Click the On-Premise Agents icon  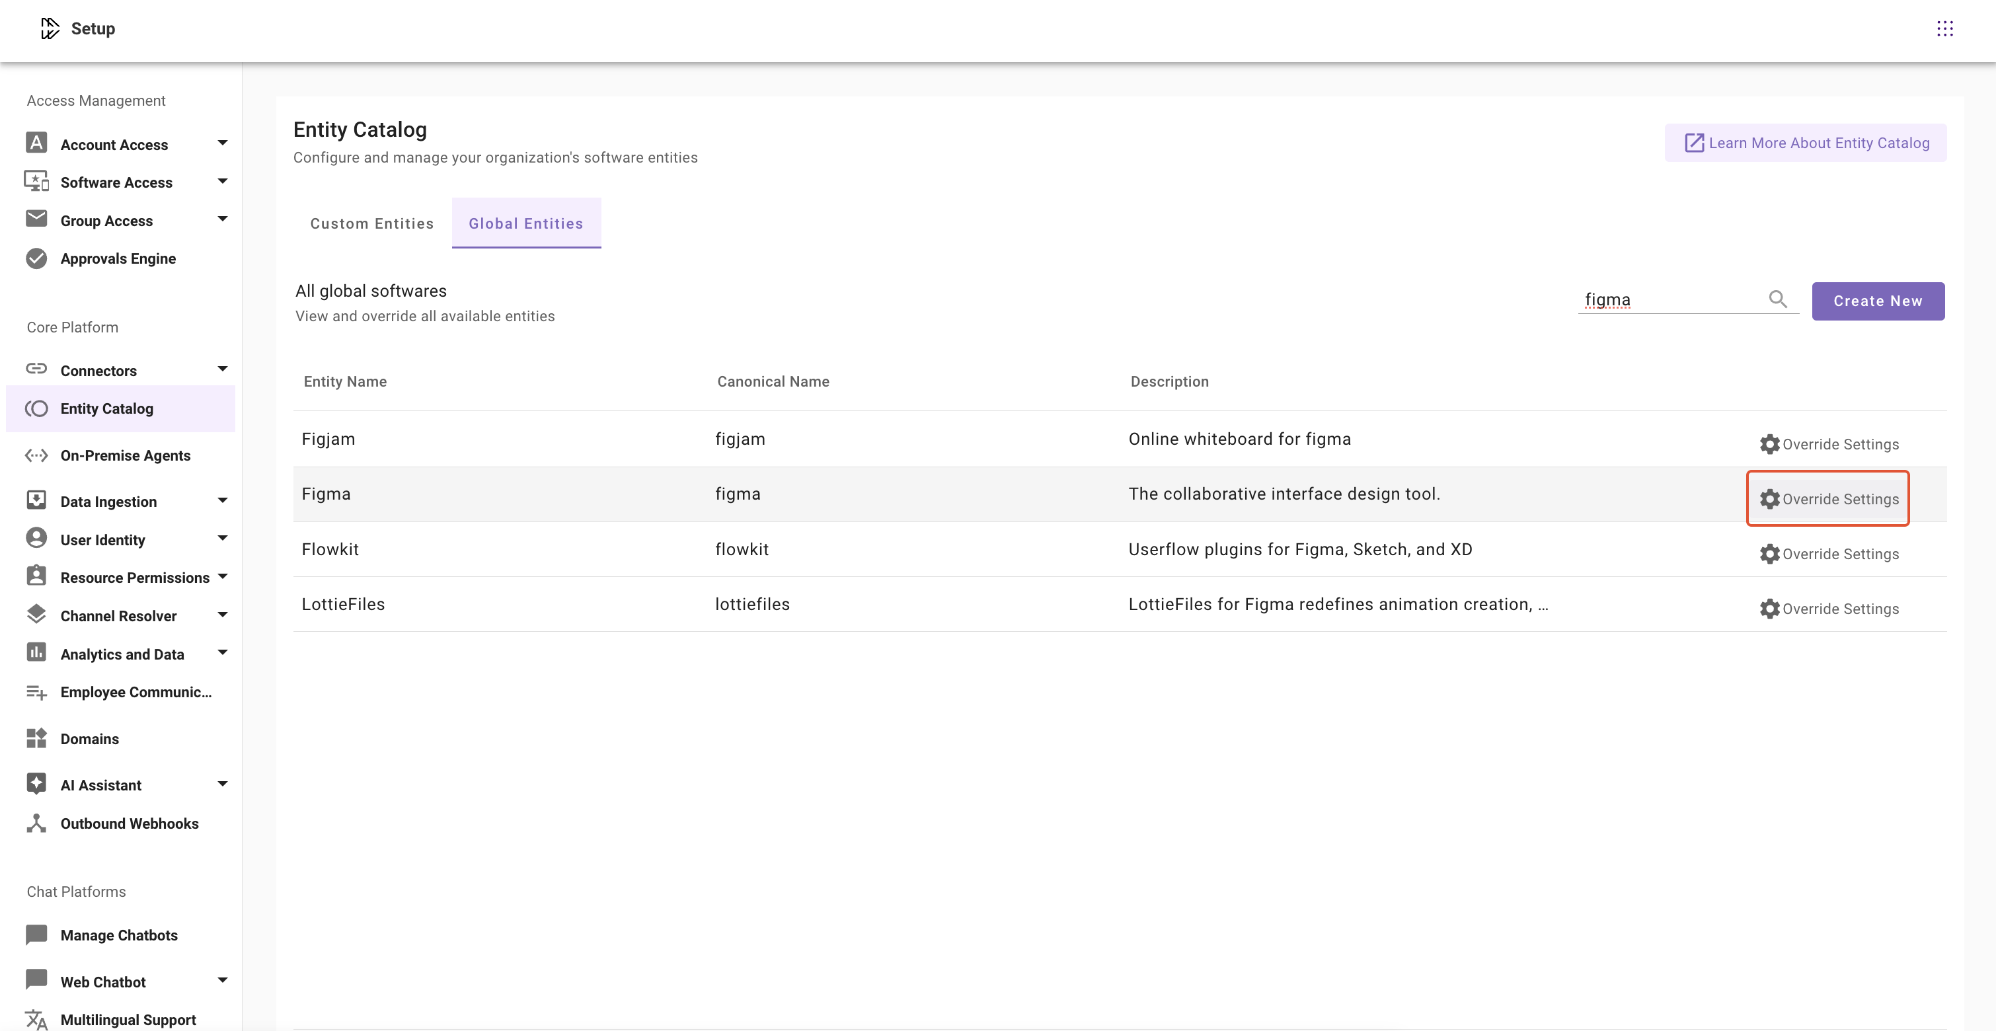(x=36, y=455)
